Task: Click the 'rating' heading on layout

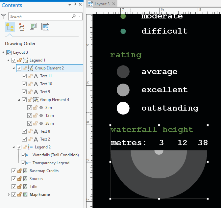Action: [x=126, y=55]
